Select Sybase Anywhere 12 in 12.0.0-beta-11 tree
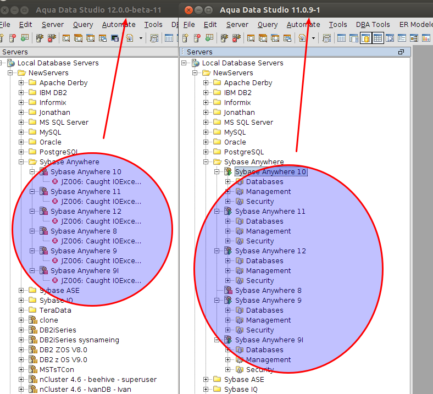433x394 pixels. point(86,212)
